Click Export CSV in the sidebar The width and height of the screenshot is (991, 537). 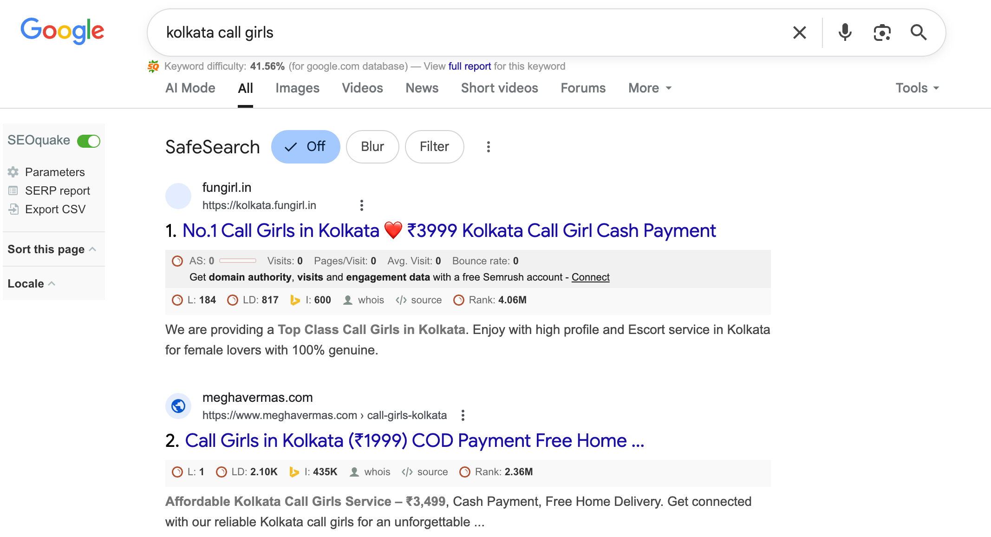[55, 210]
